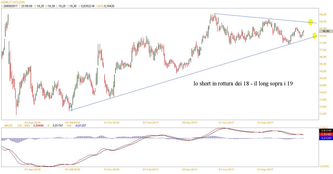Click the 16,00 price axis label
Image resolution: width=333 pixels, height=174 pixels.
point(323,64)
